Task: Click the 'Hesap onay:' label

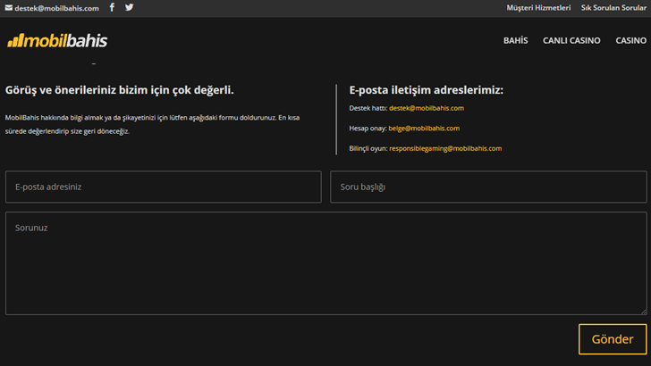Action: click(368, 129)
